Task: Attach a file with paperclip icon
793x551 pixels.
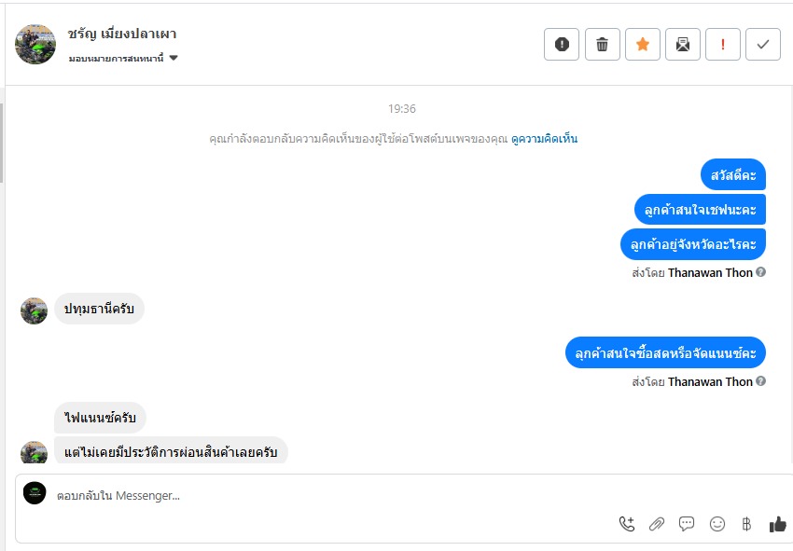Action: pos(657,524)
